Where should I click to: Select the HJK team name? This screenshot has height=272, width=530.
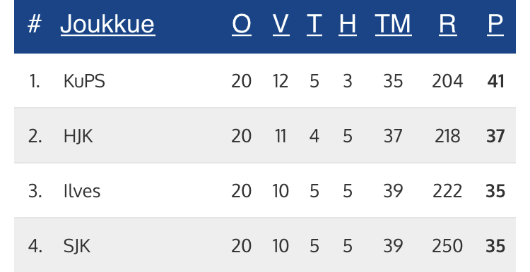click(x=78, y=137)
